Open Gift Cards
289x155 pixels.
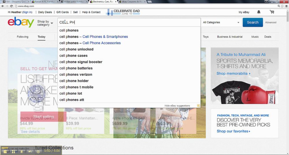(x=62, y=12)
